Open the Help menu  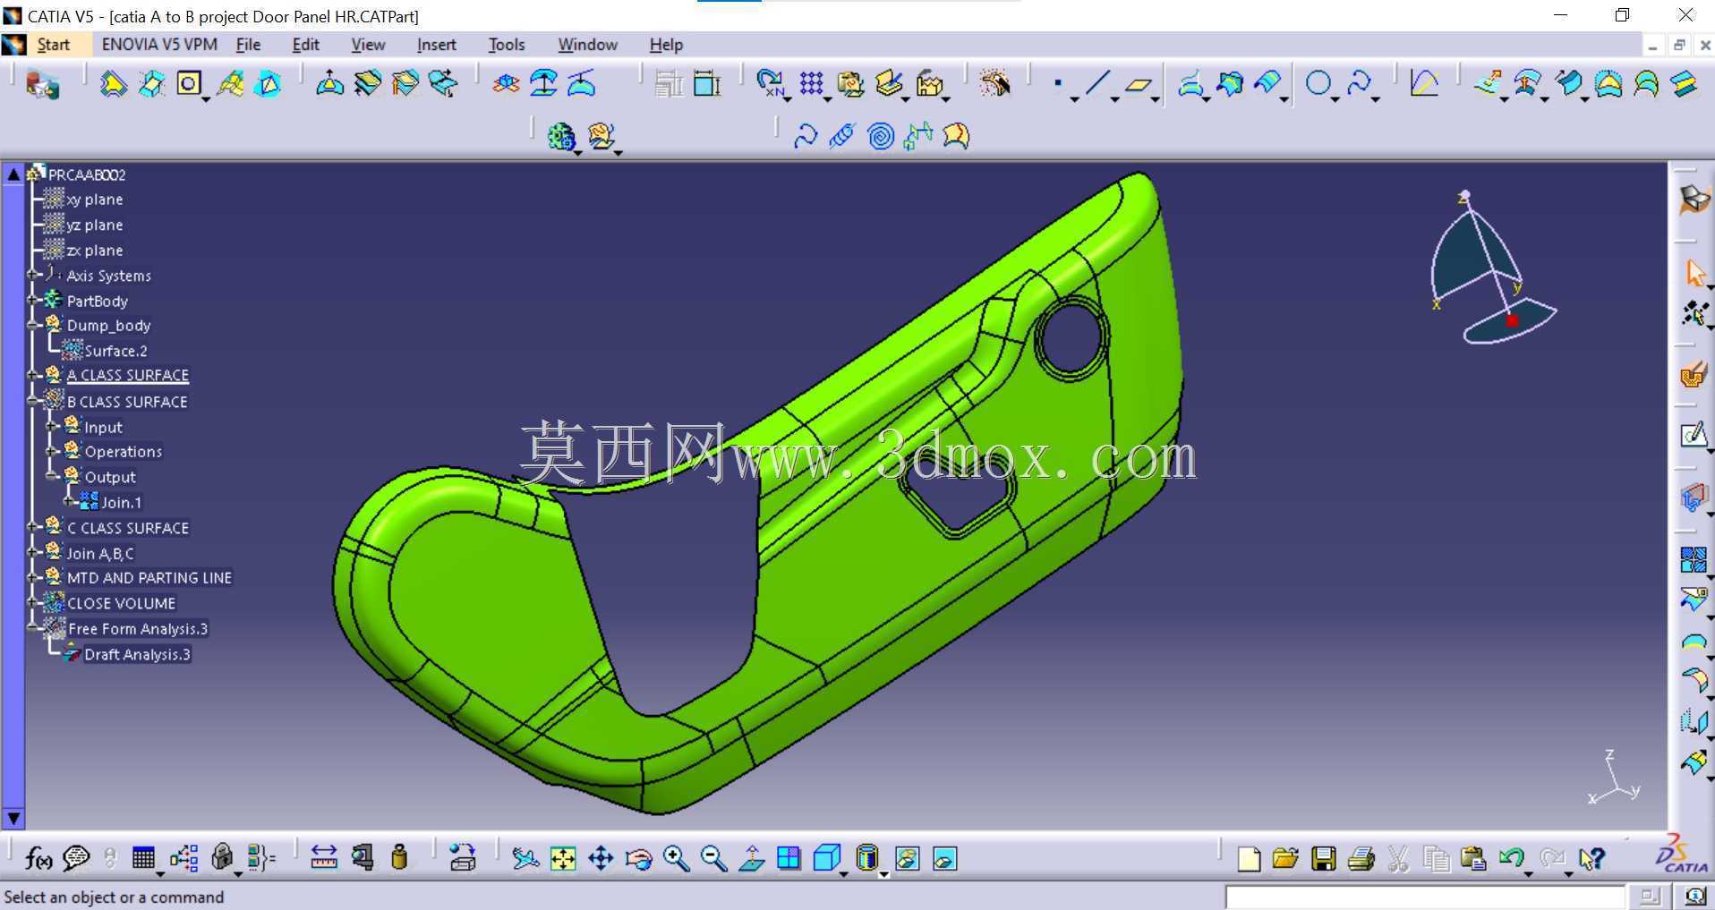(665, 45)
